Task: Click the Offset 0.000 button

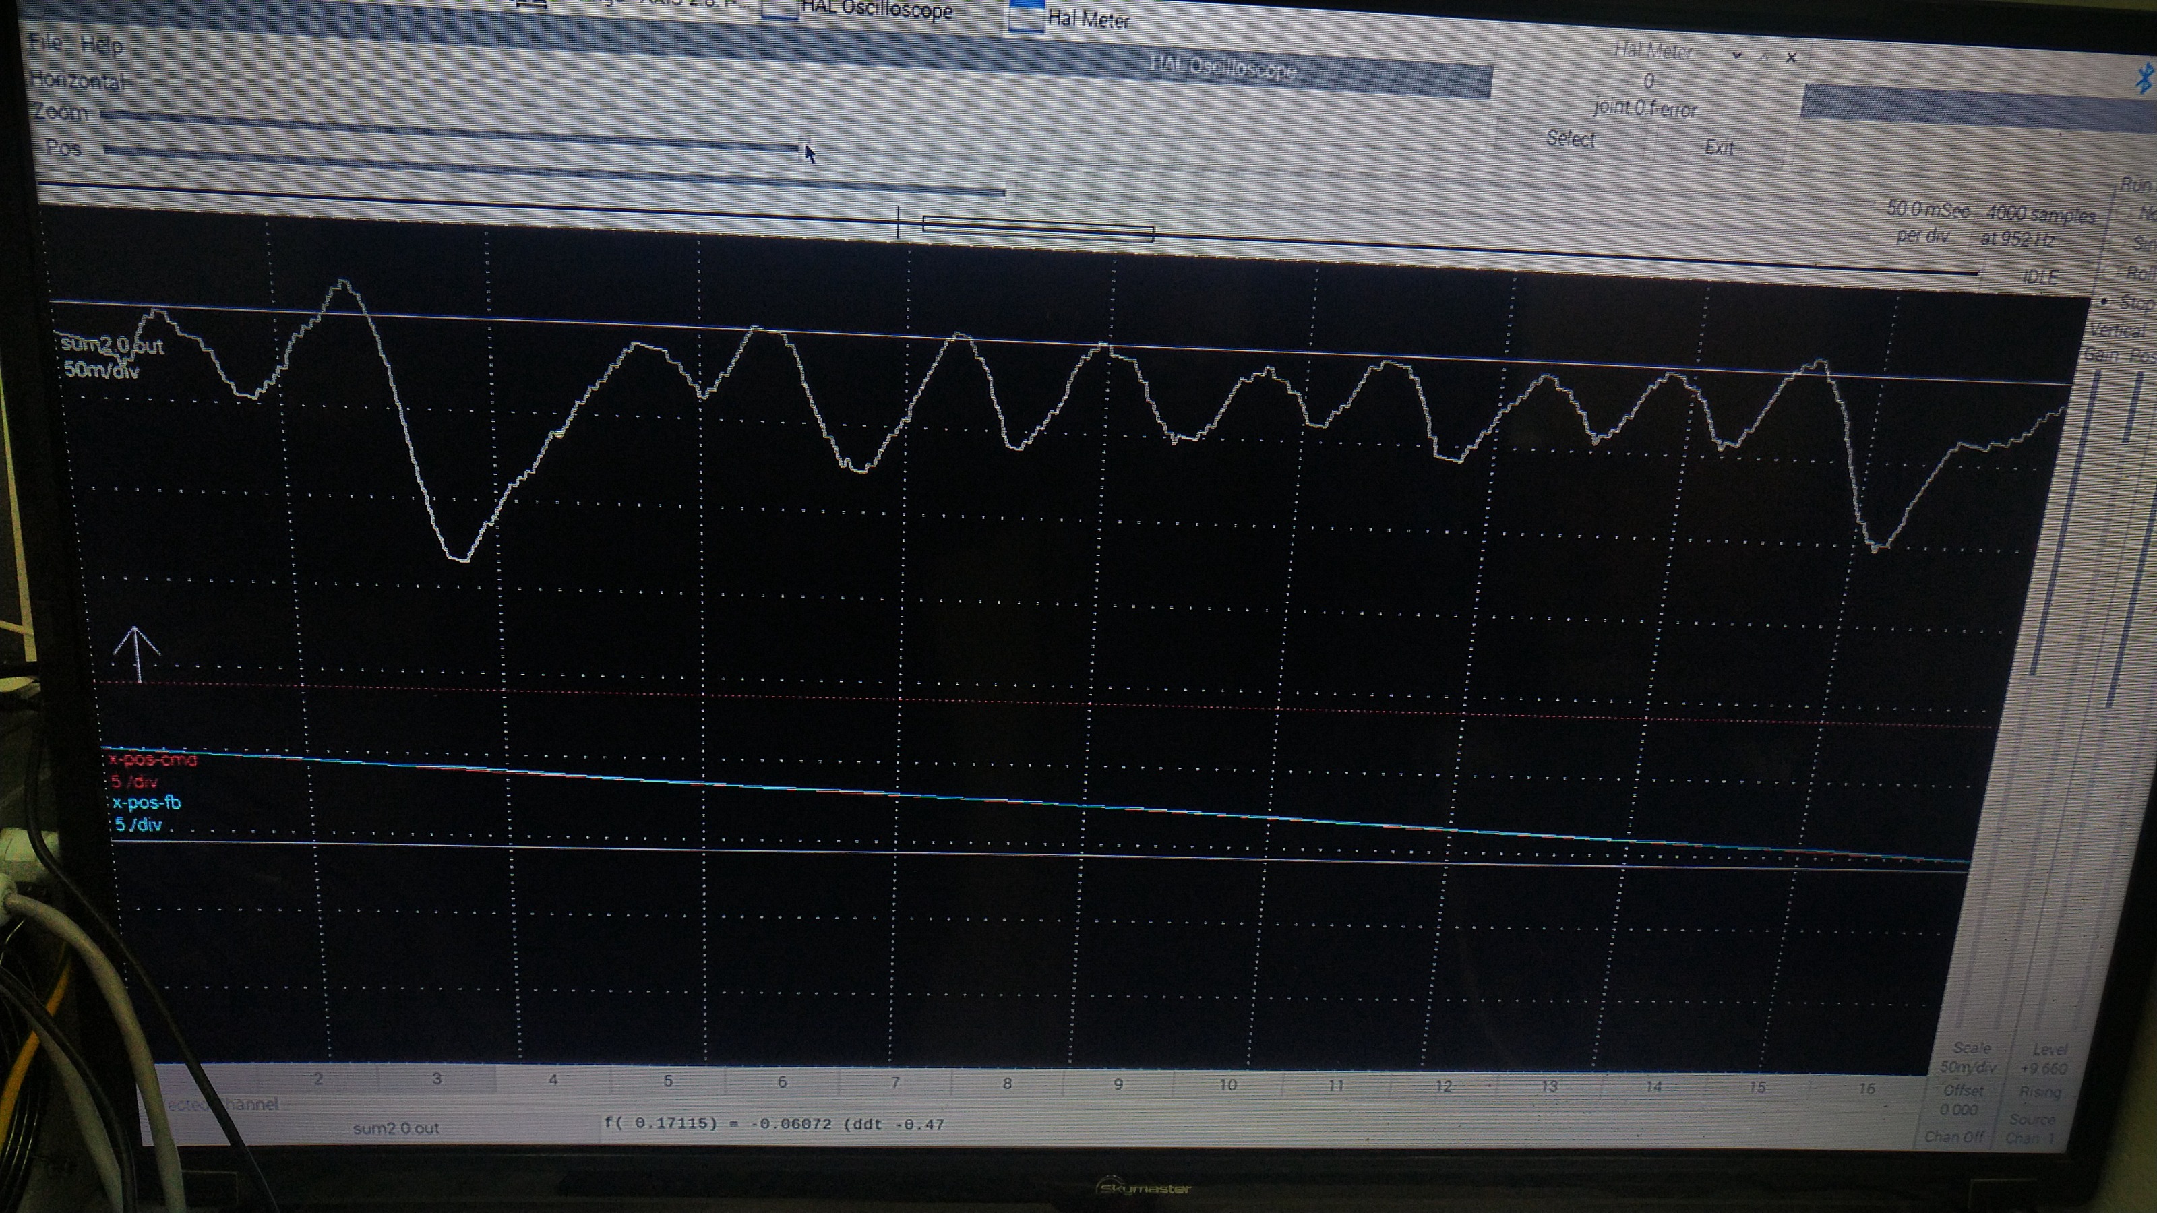Action: 1961,1100
